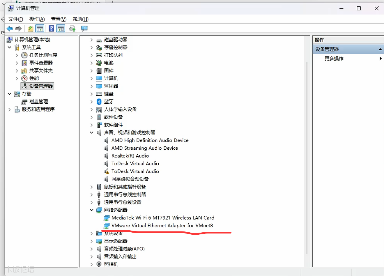Collapse the 声音、视频和游戏控制器 category

point(91,132)
